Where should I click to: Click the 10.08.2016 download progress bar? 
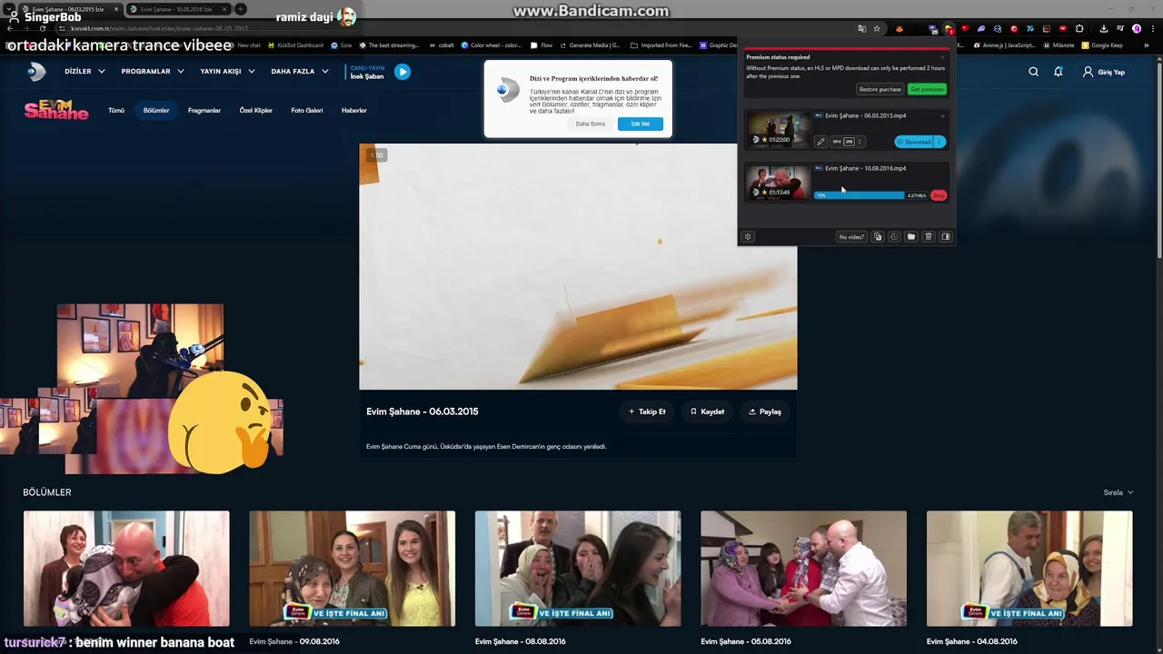[870, 195]
